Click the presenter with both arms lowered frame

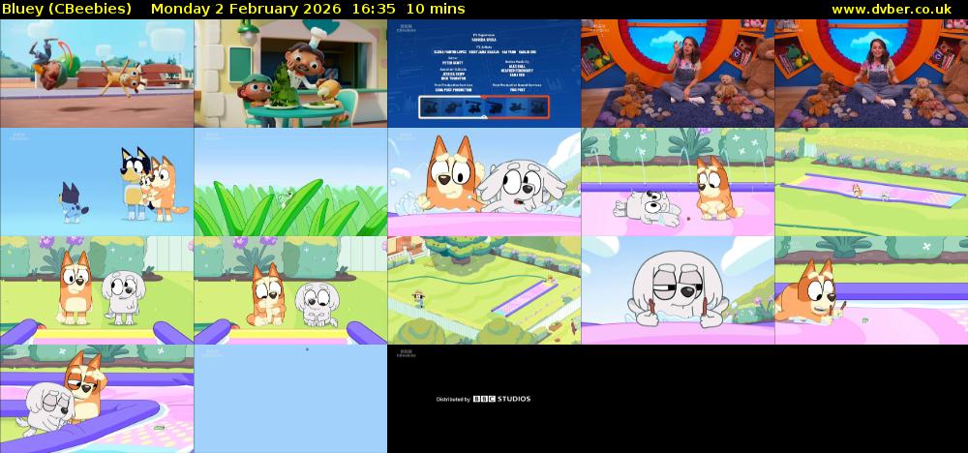tap(871, 74)
